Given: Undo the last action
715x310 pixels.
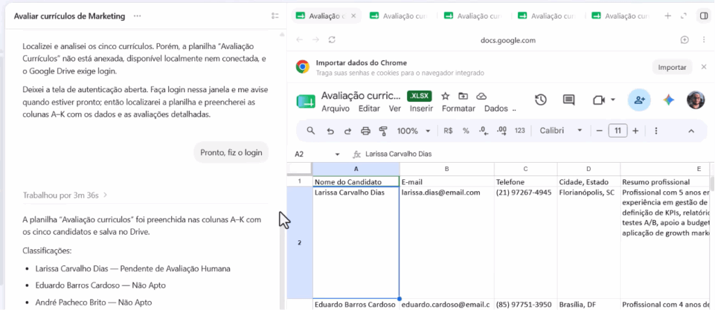Looking at the screenshot, I should coord(330,131).
